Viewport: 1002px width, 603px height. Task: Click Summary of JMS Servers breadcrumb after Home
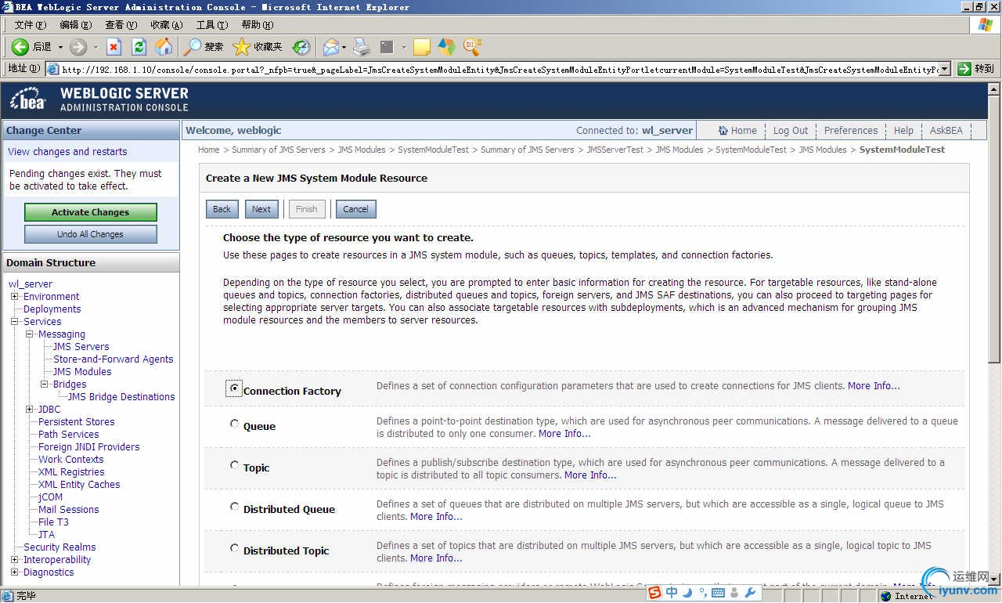279,150
